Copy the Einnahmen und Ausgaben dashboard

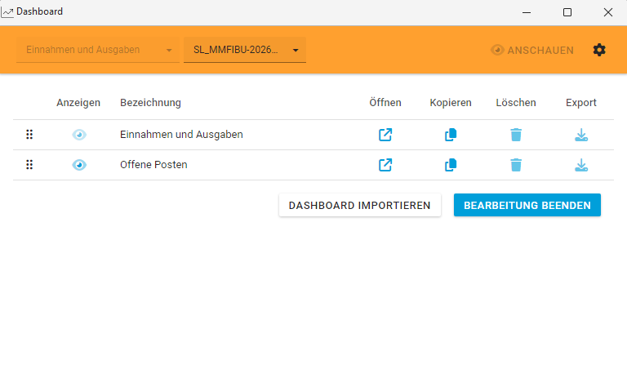click(451, 135)
